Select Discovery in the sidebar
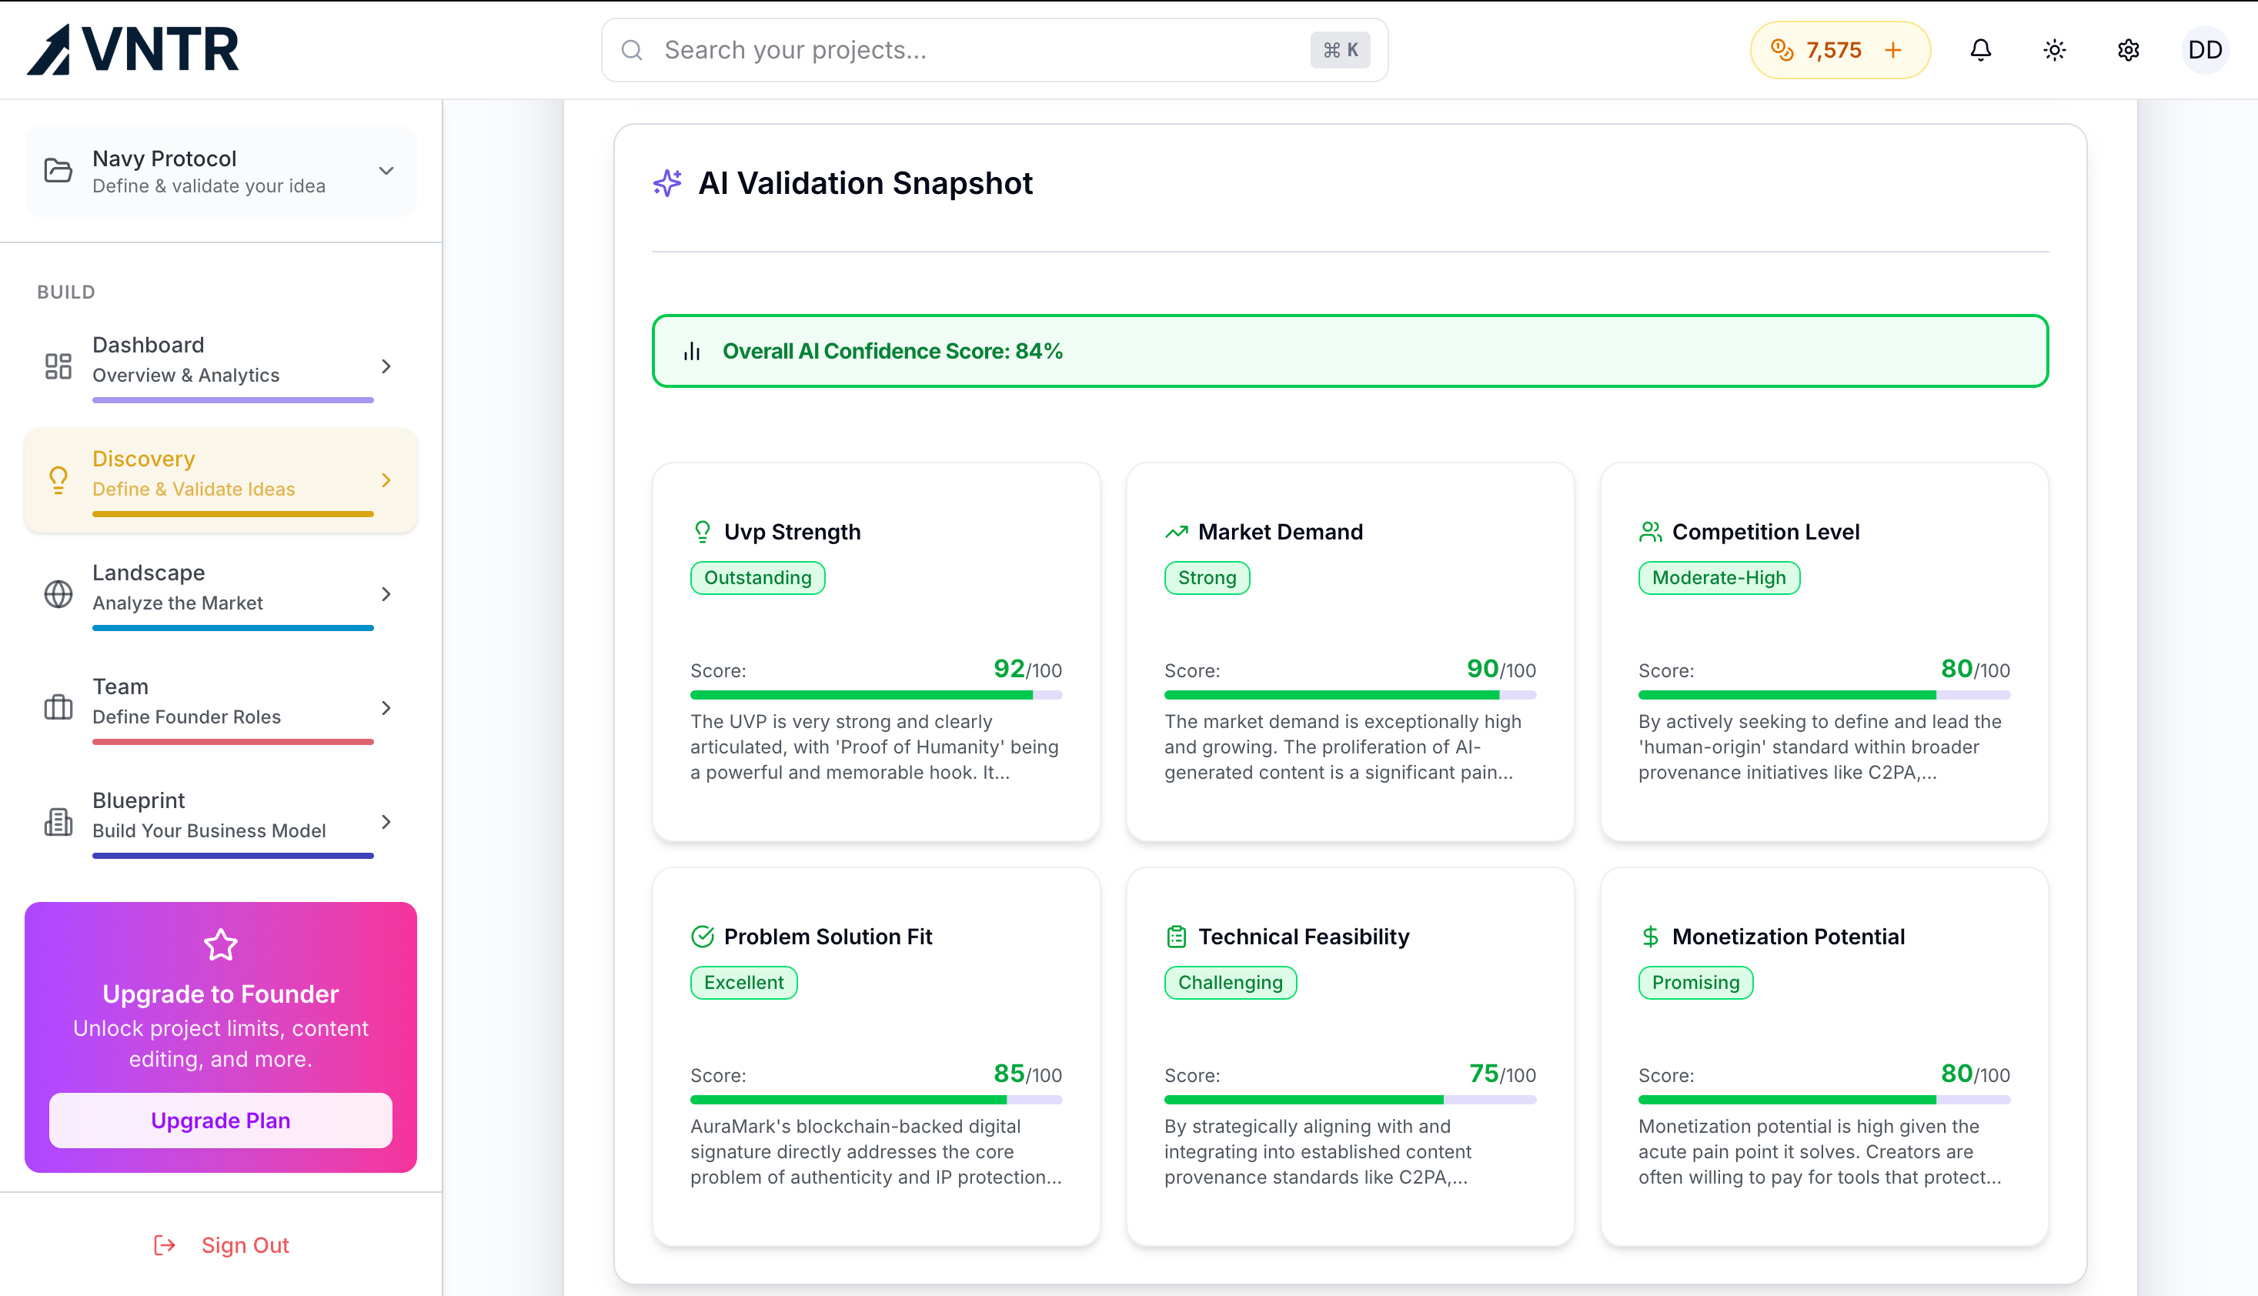 coord(220,473)
